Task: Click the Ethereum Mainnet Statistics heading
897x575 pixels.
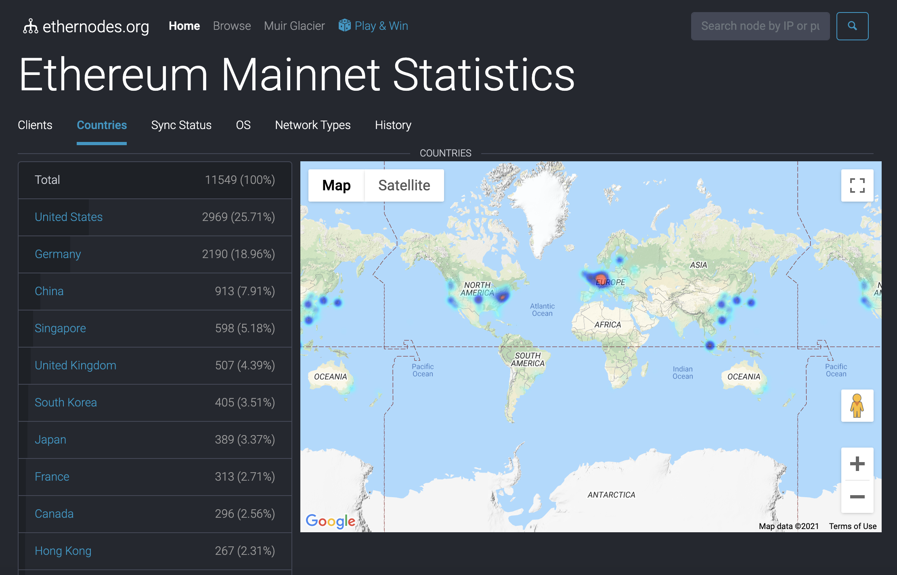Action: pyautogui.click(x=297, y=75)
